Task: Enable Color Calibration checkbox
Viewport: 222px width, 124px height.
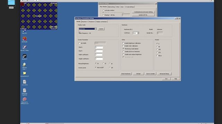Action: point(123,46)
